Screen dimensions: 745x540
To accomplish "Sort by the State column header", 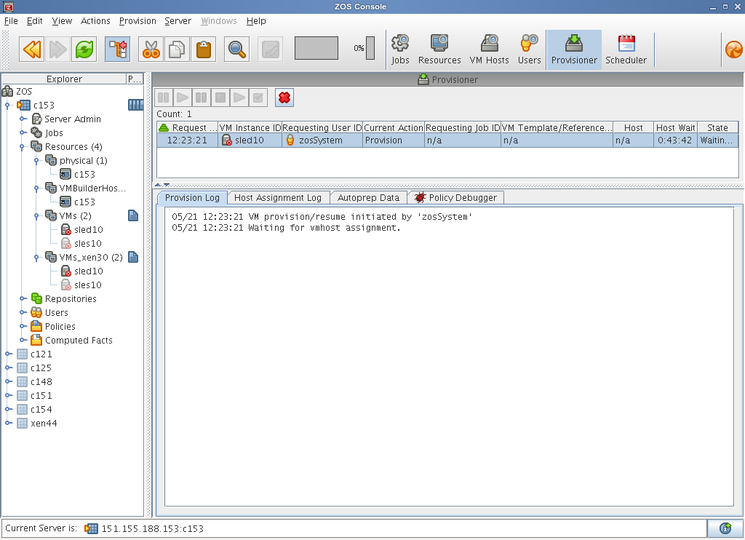I will click(x=717, y=127).
